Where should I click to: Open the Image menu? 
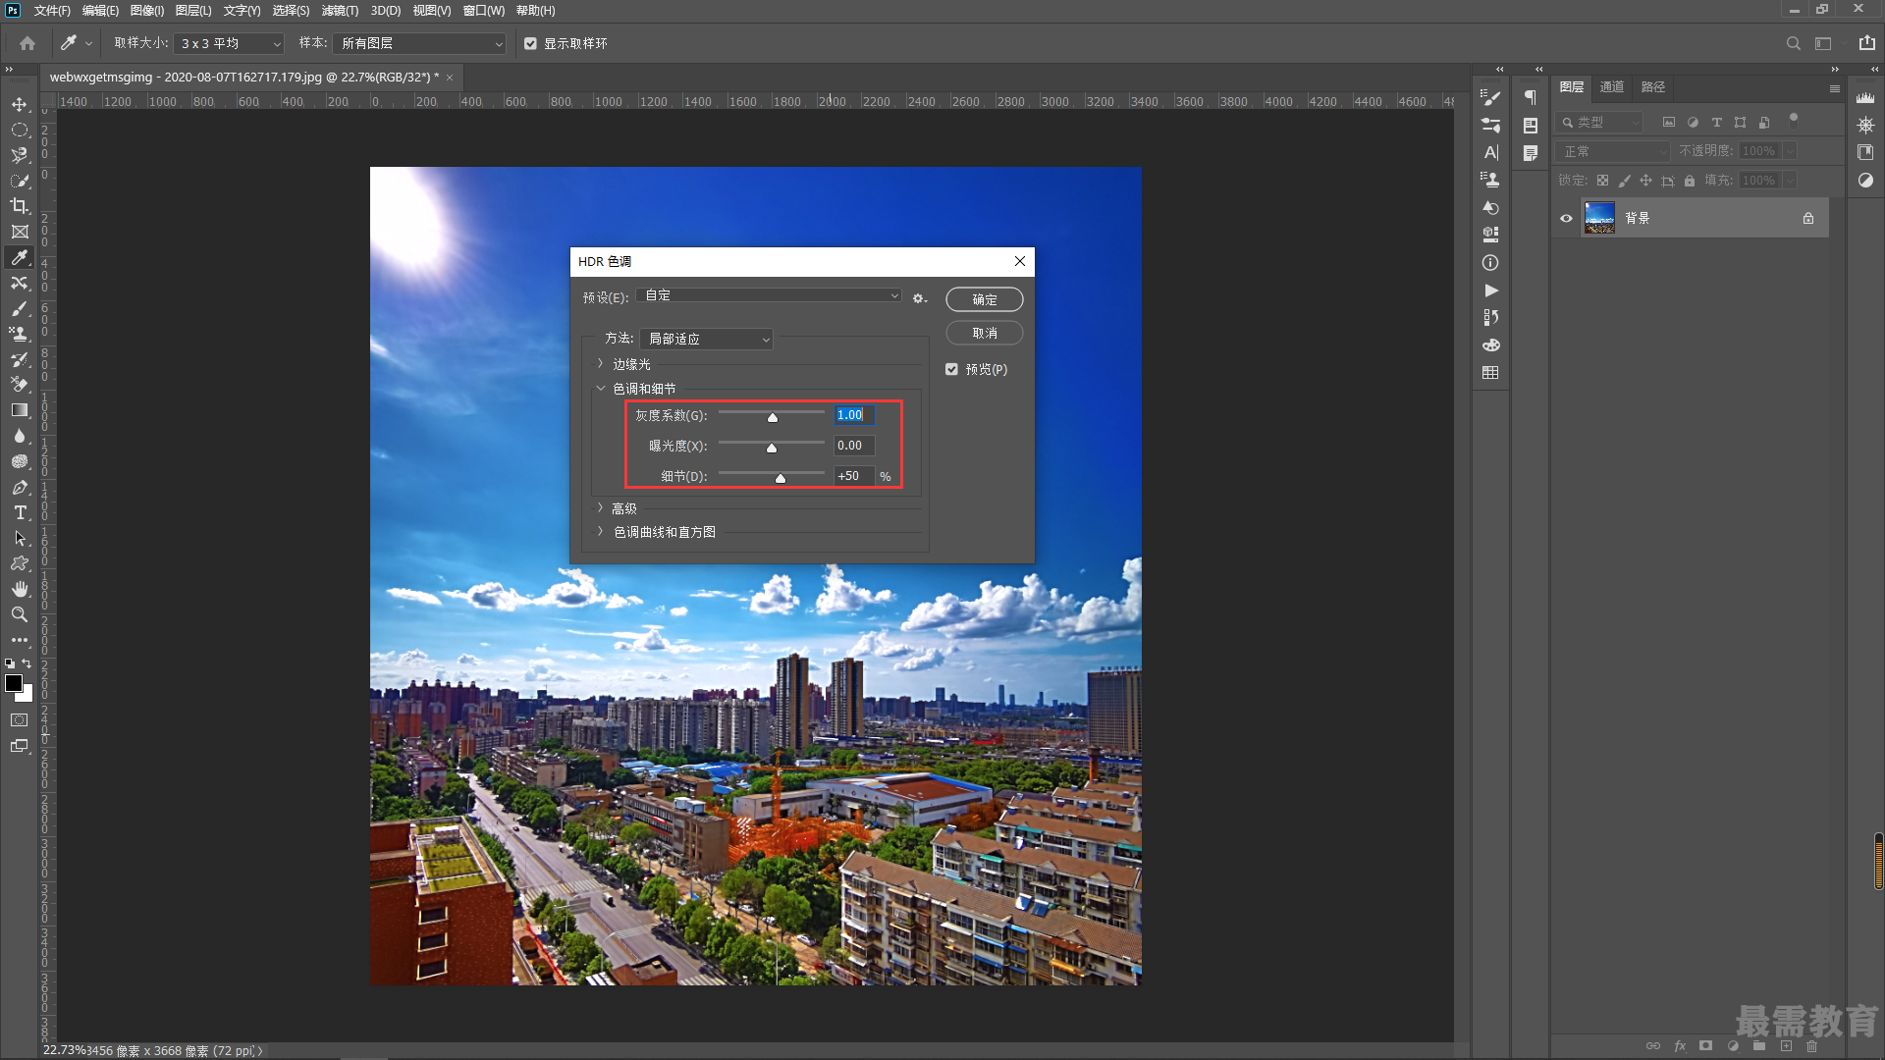coord(146,10)
